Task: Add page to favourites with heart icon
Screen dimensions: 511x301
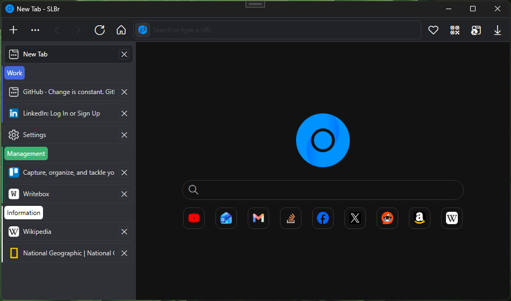Action: point(433,30)
